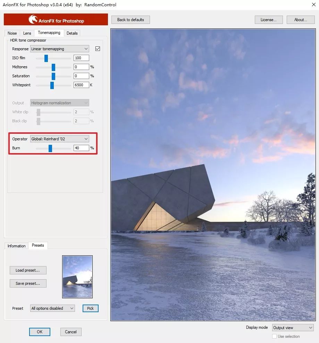Switch to the Noise tab
This screenshot has height=343, width=319.
coord(12,33)
